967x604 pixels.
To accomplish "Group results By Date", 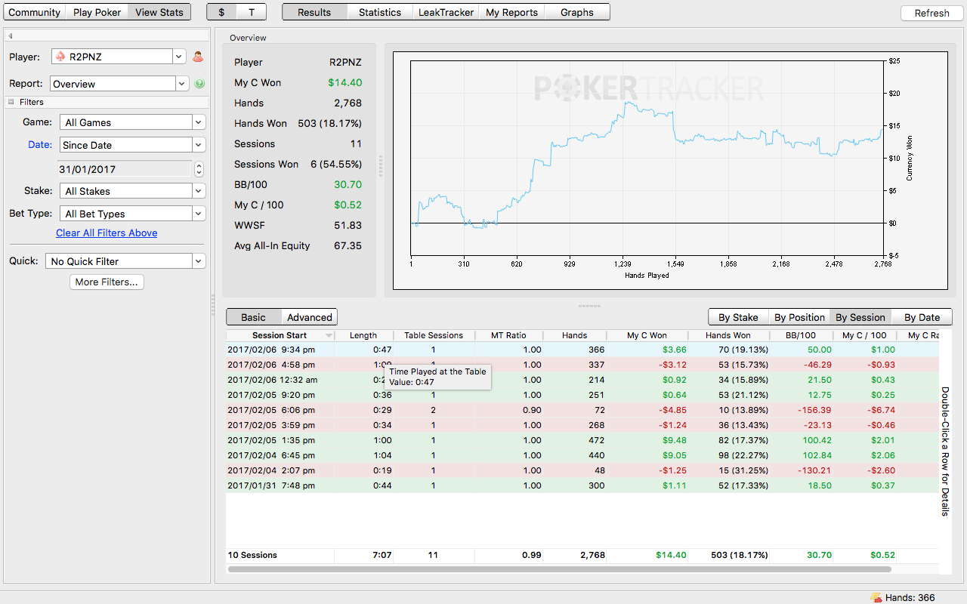I will [x=922, y=317].
